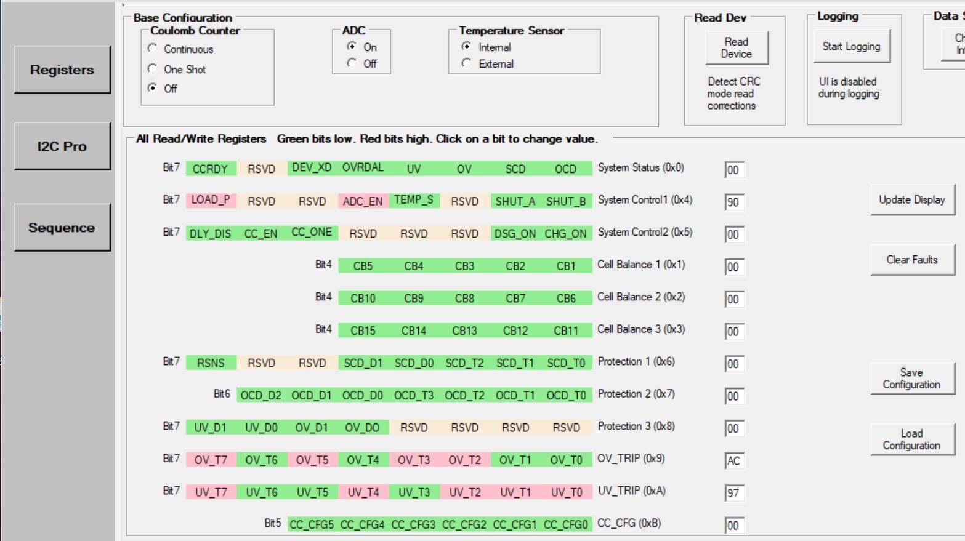This screenshot has height=541, width=965.
Task: Click Save Configuration
Action: pos(912,379)
